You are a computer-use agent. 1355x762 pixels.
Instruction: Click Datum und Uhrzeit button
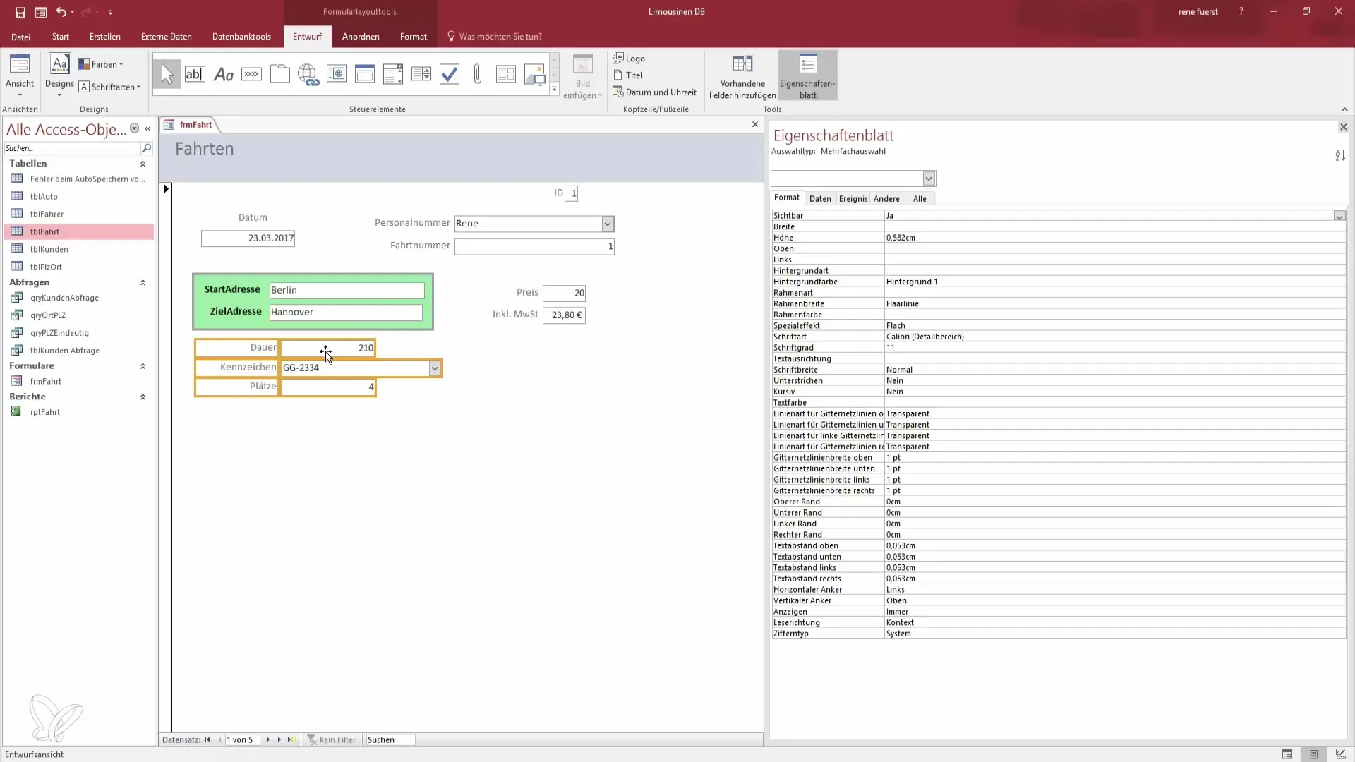(654, 92)
